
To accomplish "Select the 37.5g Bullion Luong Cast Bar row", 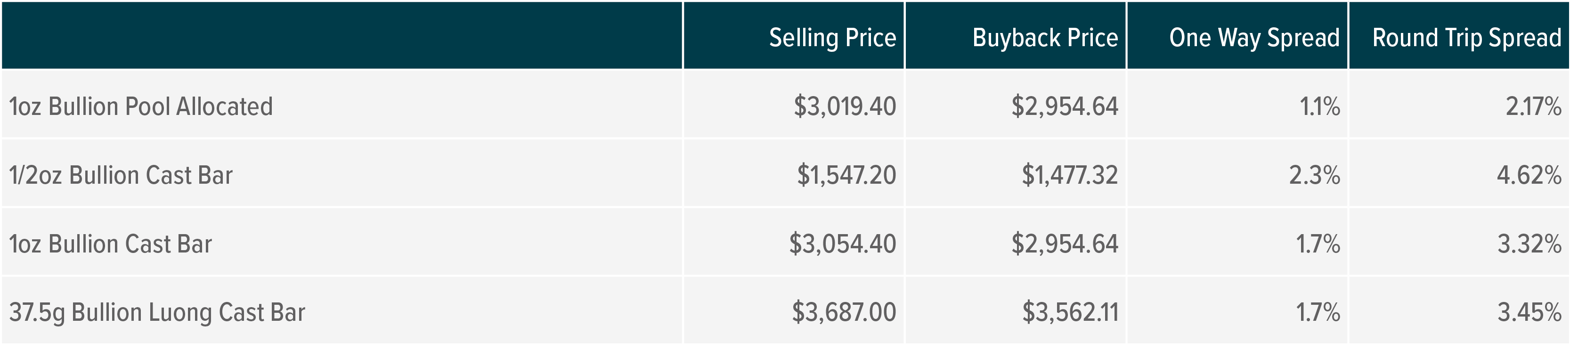I will point(157,313).
